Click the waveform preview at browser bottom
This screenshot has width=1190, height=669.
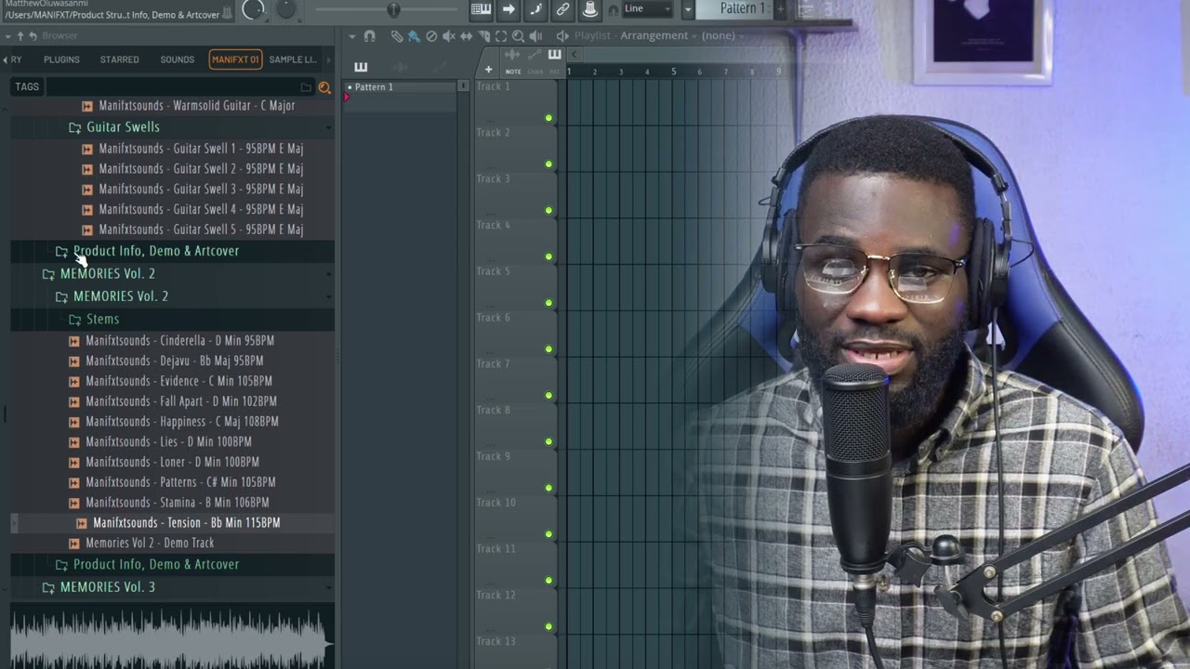tap(171, 637)
